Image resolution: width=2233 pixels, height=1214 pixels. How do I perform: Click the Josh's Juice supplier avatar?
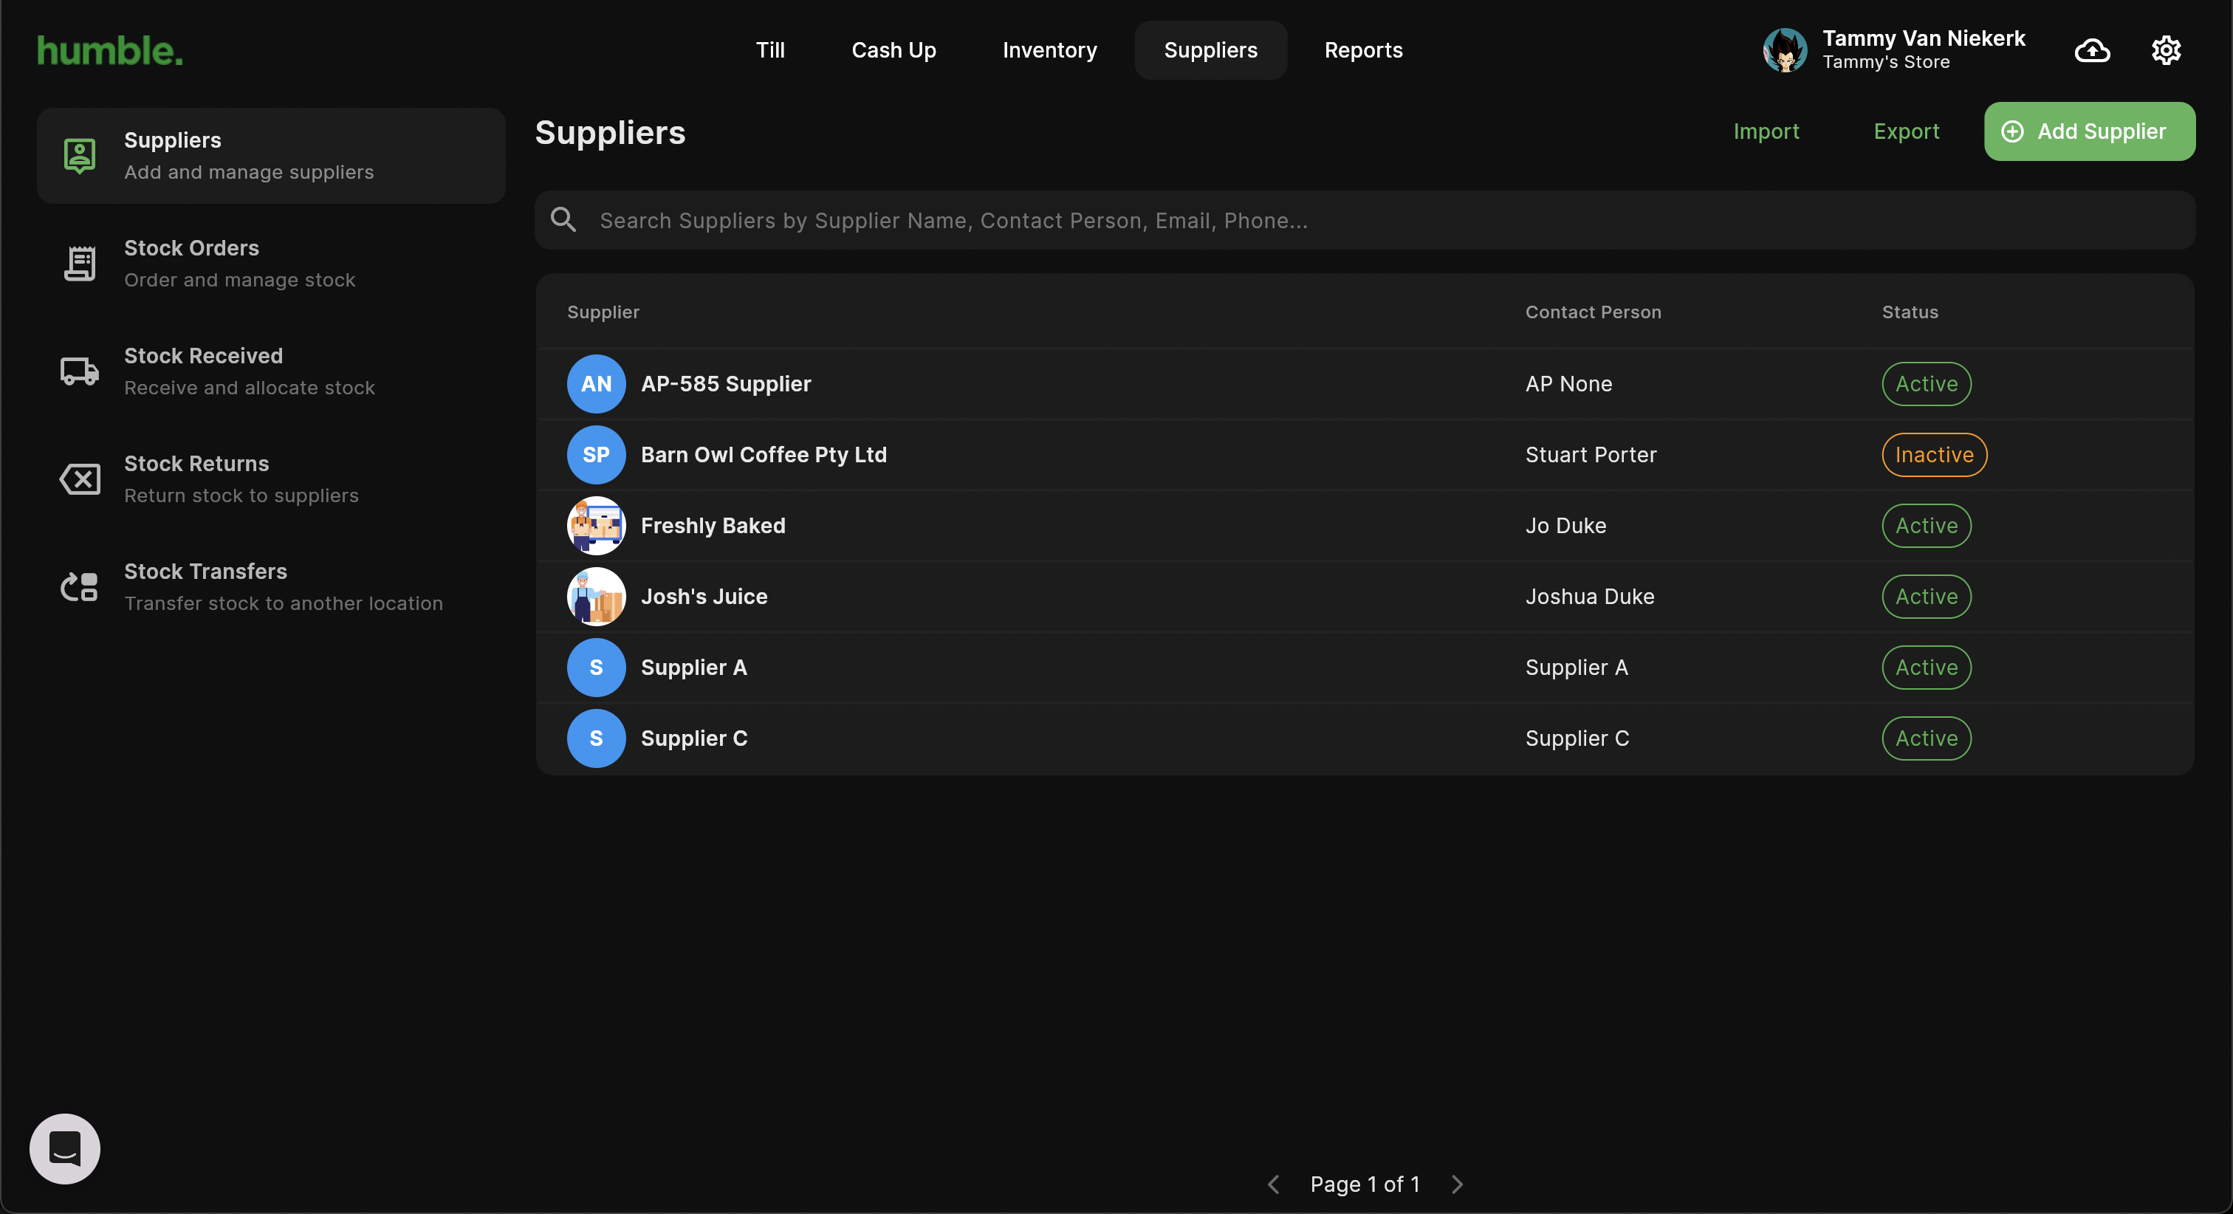coord(597,597)
